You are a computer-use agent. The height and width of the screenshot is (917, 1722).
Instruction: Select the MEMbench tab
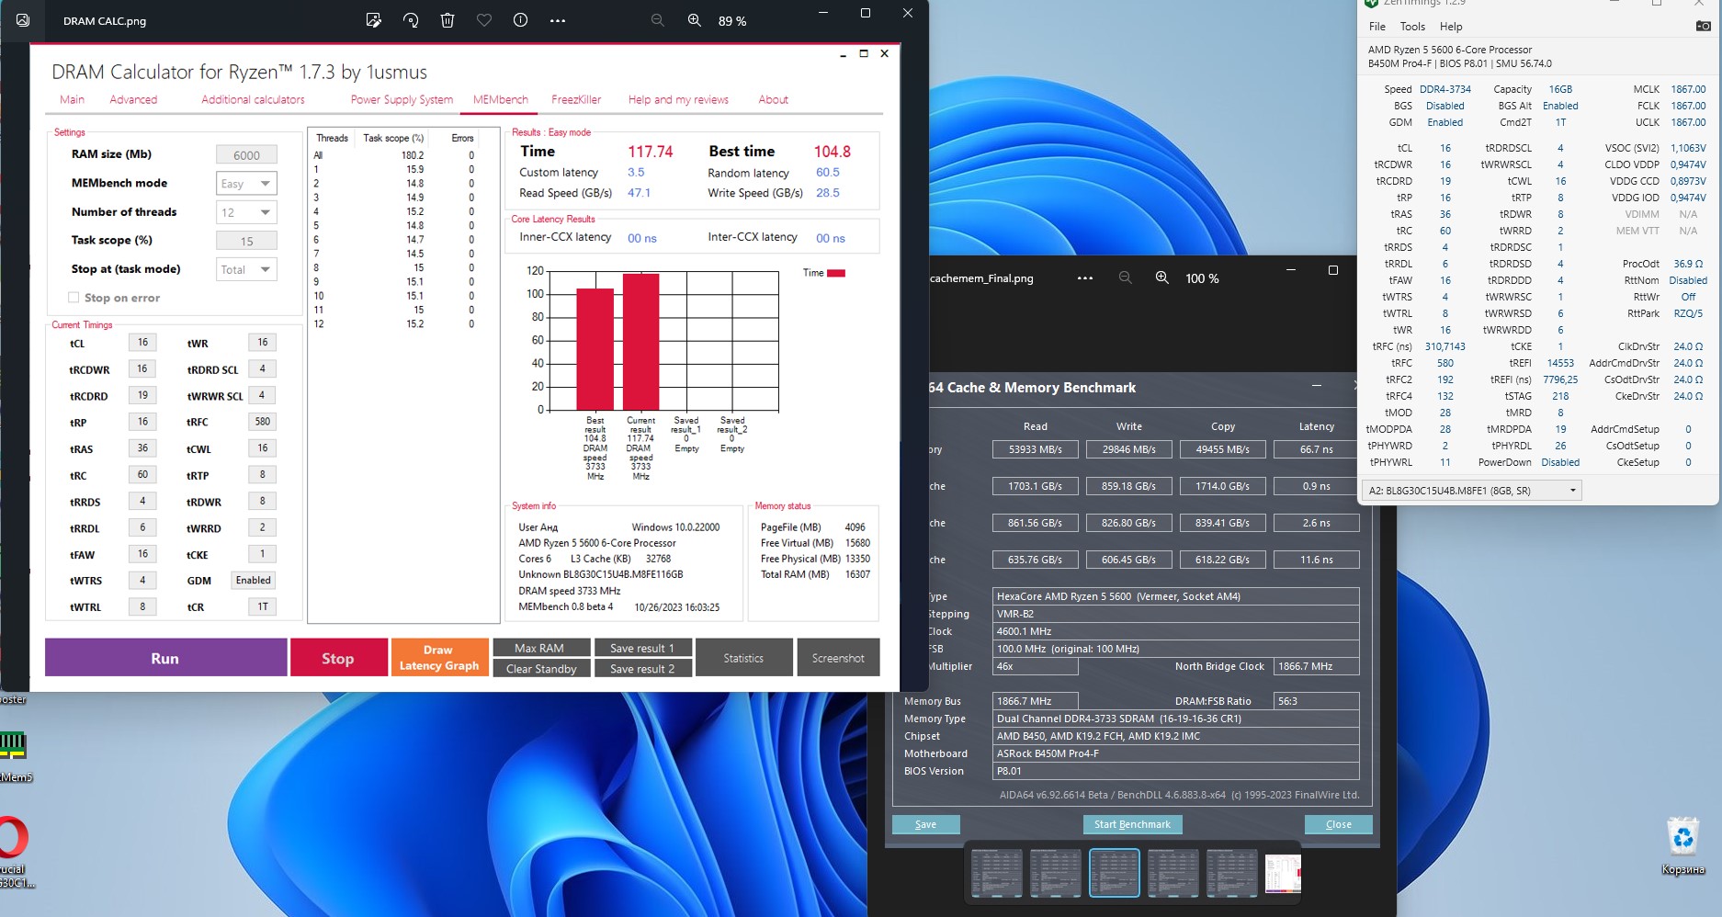pos(500,99)
